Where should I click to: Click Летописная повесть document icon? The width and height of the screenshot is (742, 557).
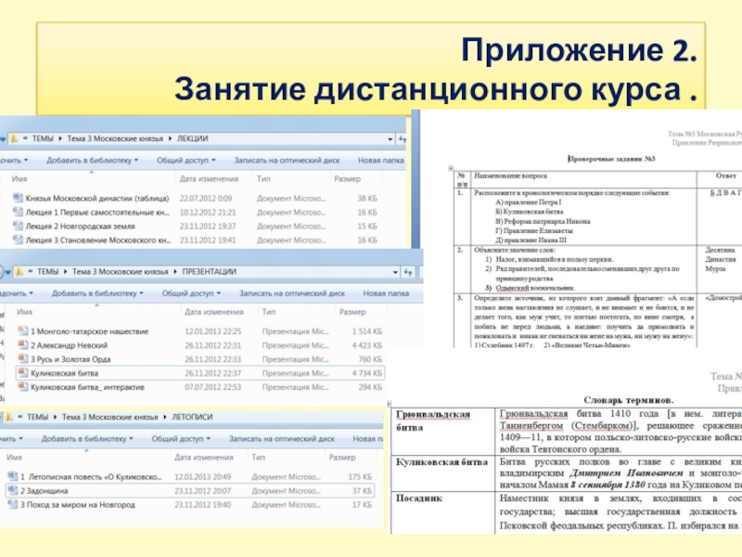pyautogui.click(x=13, y=476)
